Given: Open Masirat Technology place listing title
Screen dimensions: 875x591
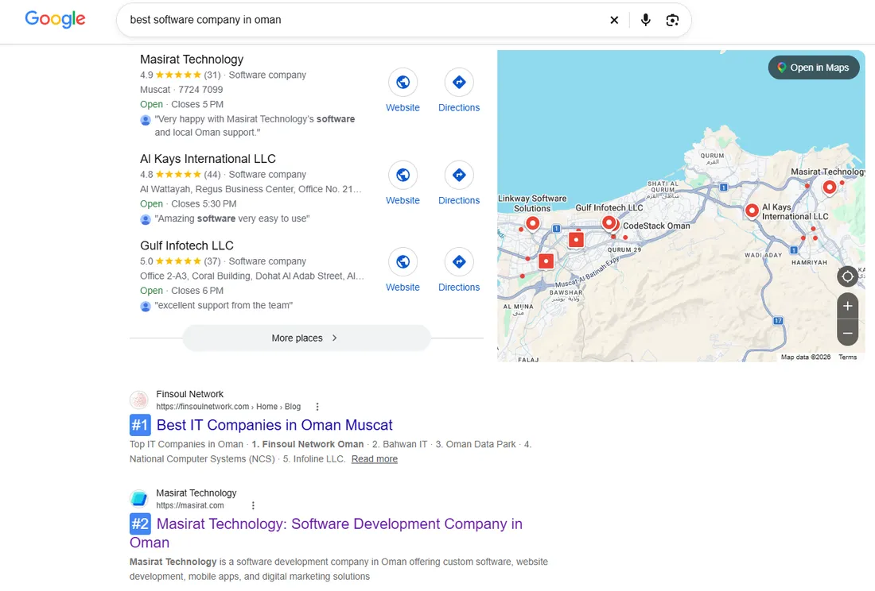Looking at the screenshot, I should point(192,59).
